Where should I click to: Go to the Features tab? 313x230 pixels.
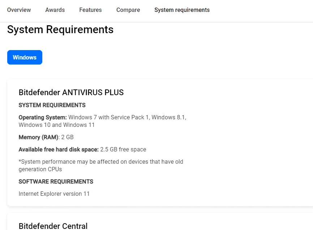coord(90,10)
